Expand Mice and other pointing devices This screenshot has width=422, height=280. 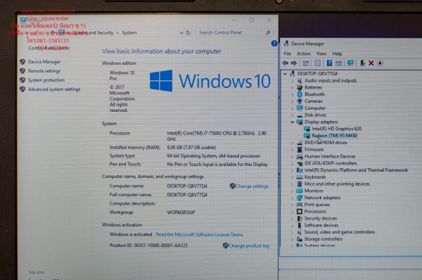(293, 184)
